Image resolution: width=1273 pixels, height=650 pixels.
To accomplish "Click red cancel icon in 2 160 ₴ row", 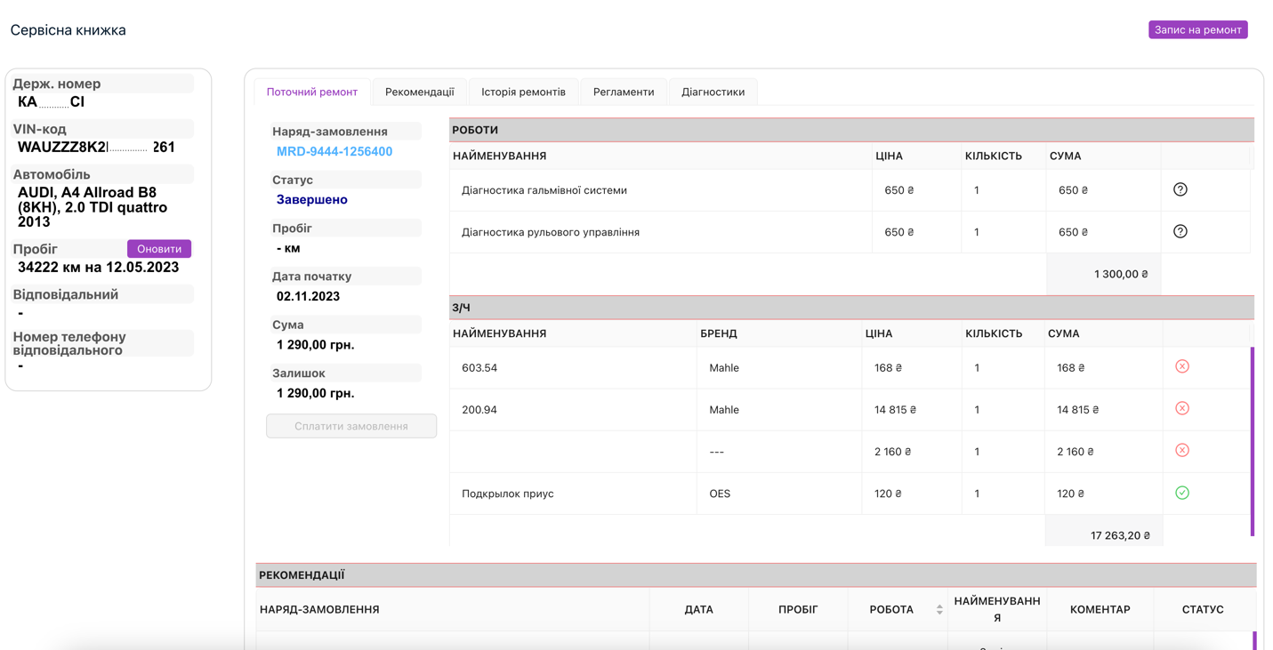I will point(1181,450).
